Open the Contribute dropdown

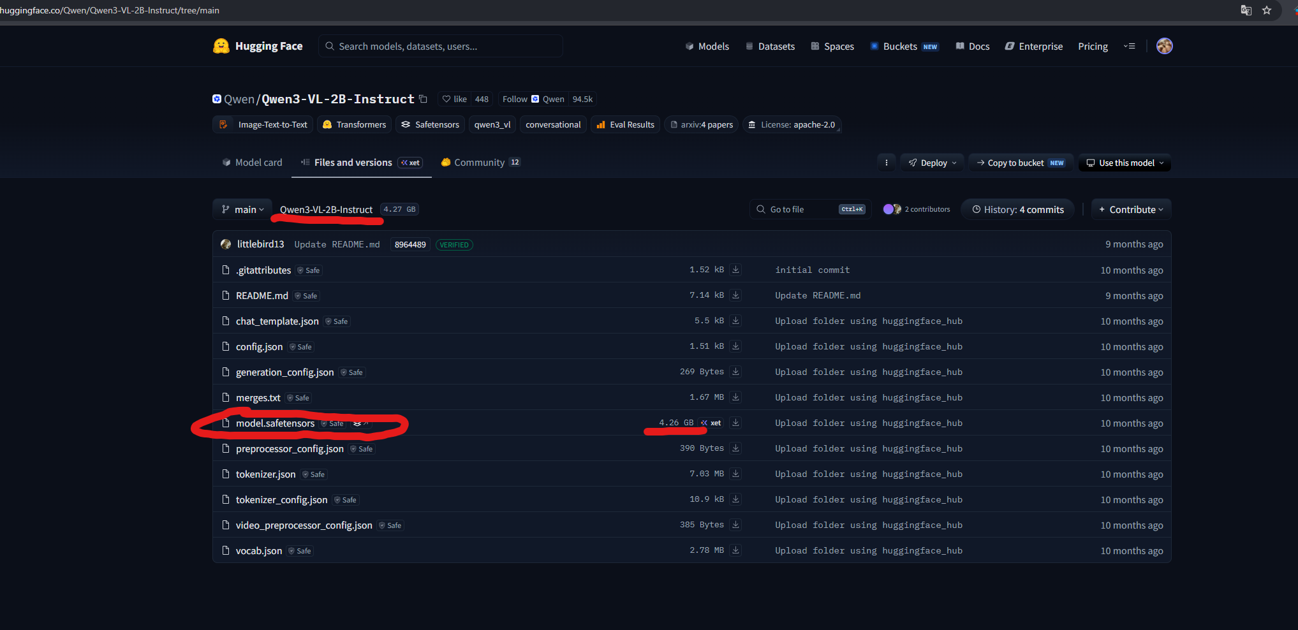pyautogui.click(x=1132, y=209)
